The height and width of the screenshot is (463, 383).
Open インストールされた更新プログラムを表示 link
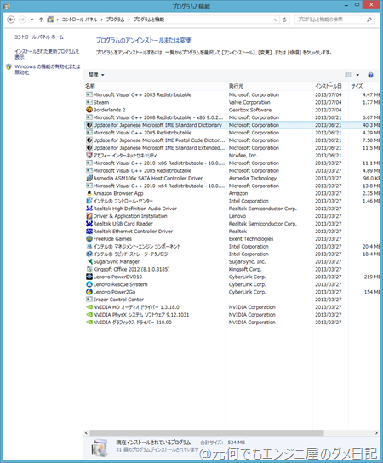coord(47,54)
